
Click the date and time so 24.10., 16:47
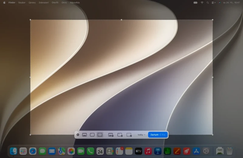231,2
